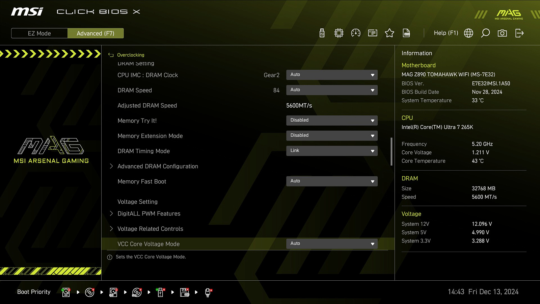Select the USB key boot device icon
The height and width of the screenshot is (304, 540).
(x=161, y=292)
